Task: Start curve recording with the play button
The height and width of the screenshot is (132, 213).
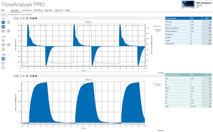Action: click(x=3, y=22)
